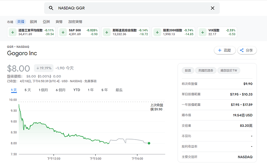The width and height of the screenshot is (267, 164).
Task: Select the 加密貨幣 market tab
Action: [75, 21]
